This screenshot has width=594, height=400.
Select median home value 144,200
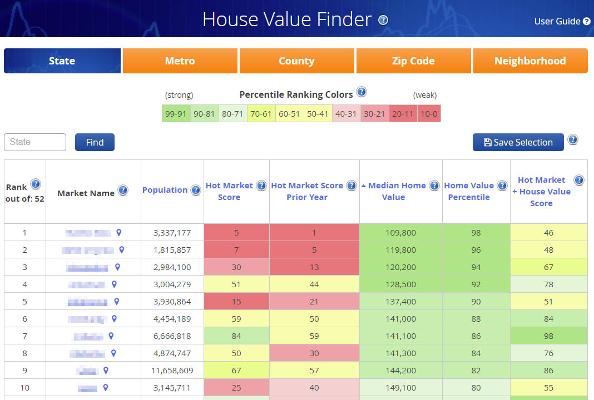(401, 371)
